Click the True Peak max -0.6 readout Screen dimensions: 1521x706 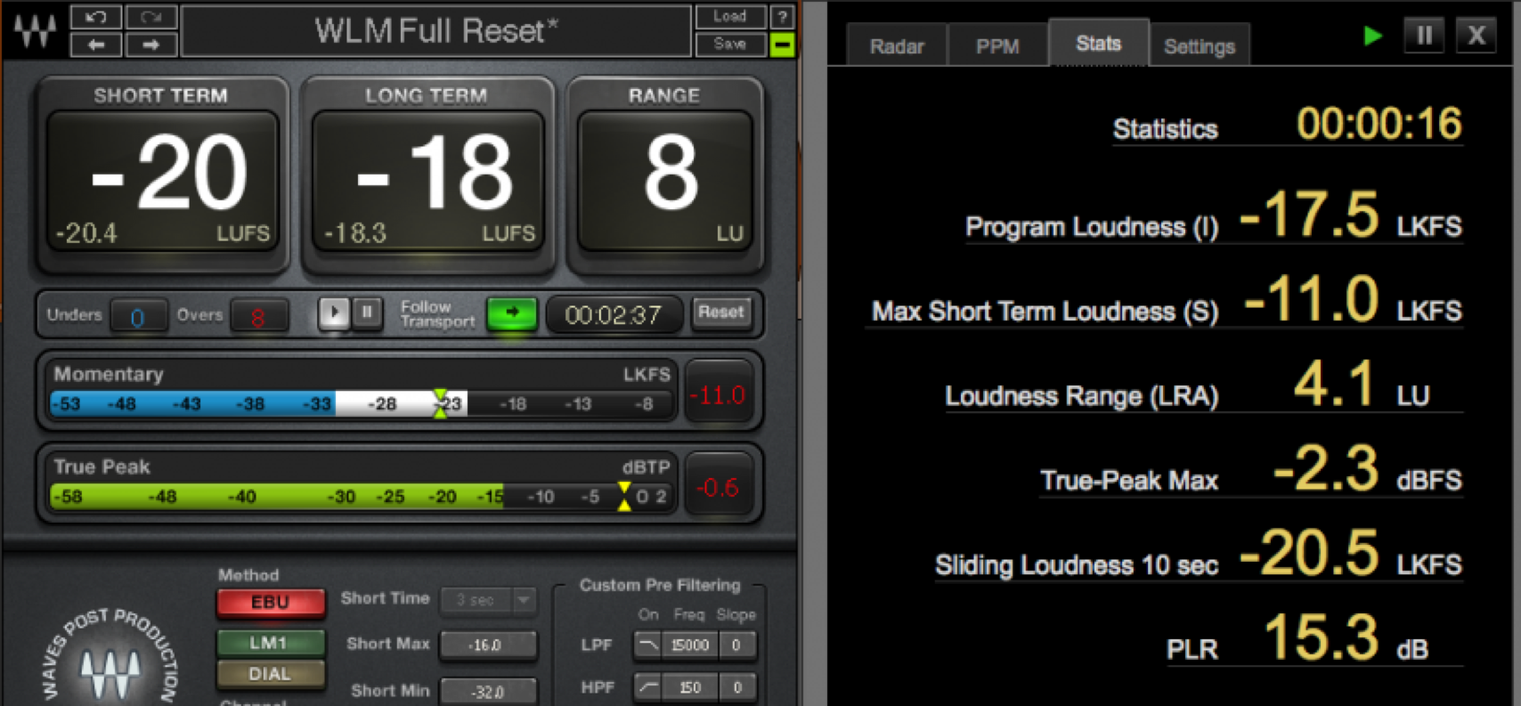tap(718, 487)
